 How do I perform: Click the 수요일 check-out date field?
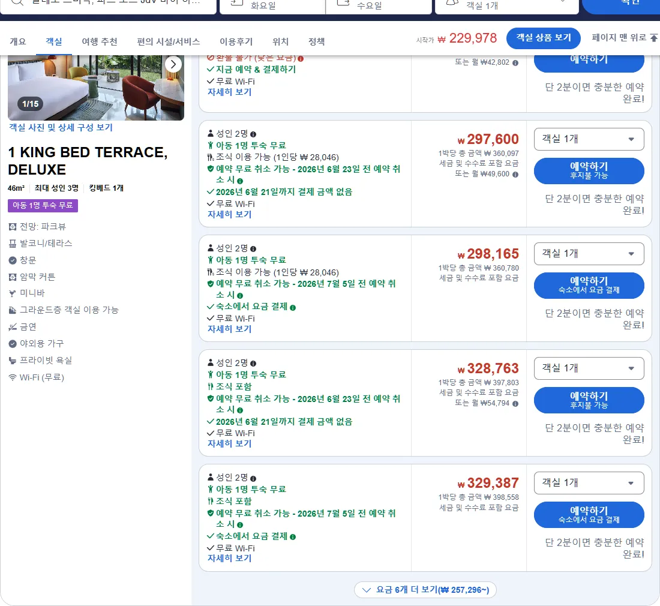tap(379, 6)
